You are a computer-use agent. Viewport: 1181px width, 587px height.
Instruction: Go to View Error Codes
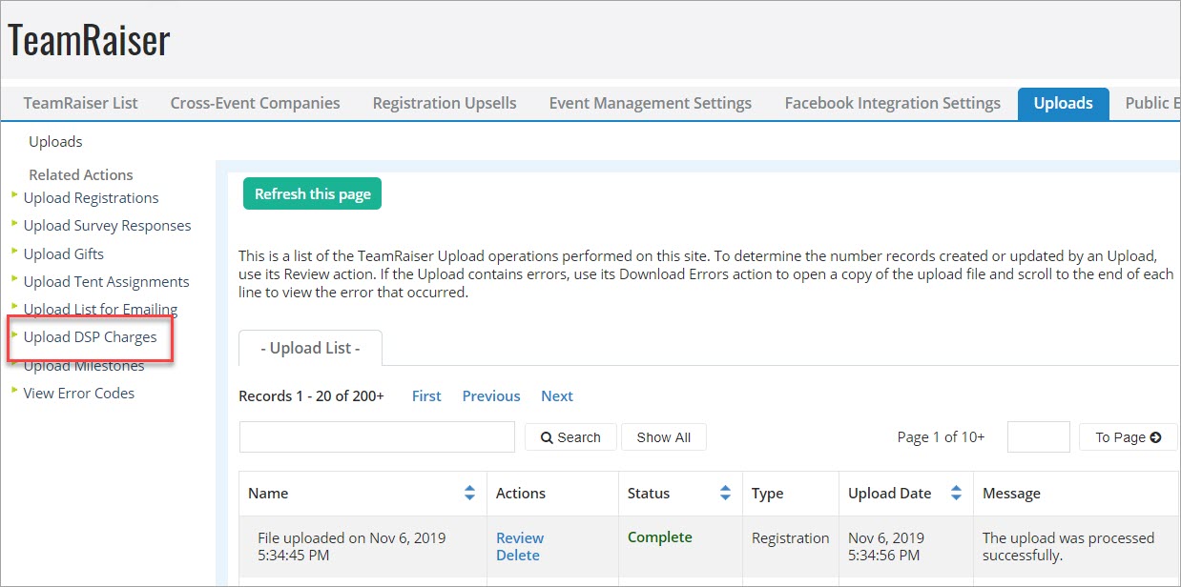point(78,394)
